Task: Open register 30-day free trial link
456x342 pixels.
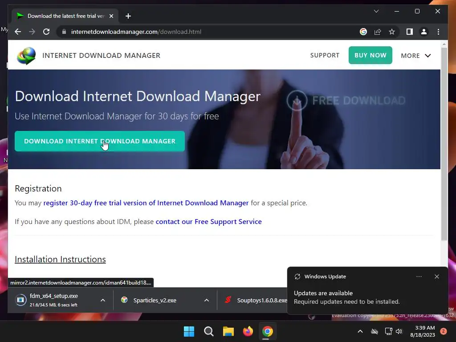Action: point(146,203)
